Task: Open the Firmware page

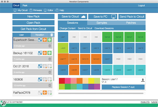Action: (36, 10)
